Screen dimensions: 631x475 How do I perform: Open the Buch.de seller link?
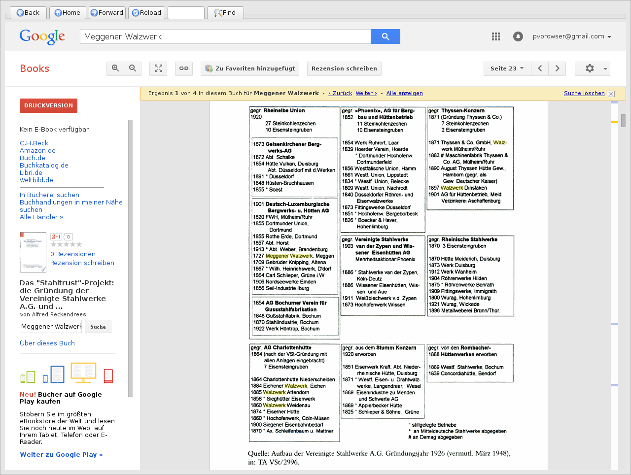click(33, 158)
